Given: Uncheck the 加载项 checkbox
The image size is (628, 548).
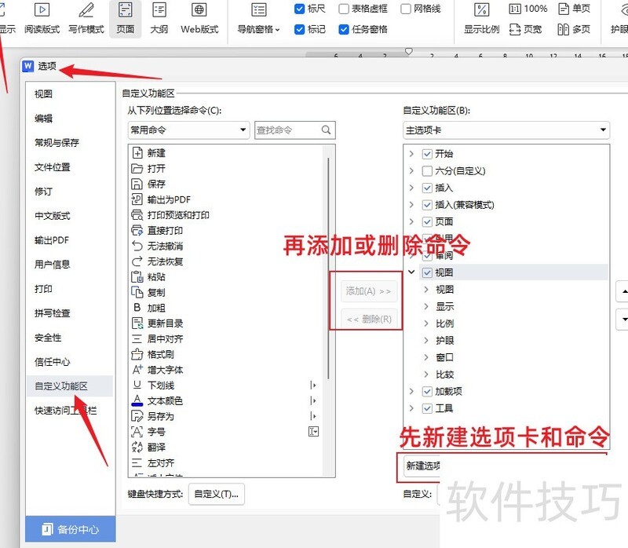Looking at the screenshot, I should click(427, 391).
